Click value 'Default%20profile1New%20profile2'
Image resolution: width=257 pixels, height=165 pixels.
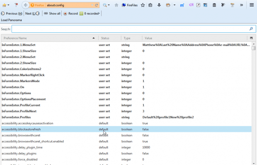tap(168, 117)
